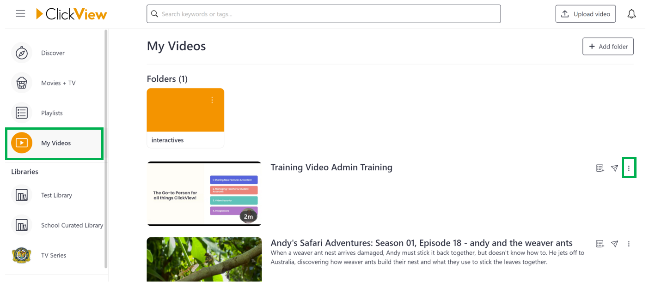Open the interactives folder
This screenshot has height=282, width=649.
185,118
